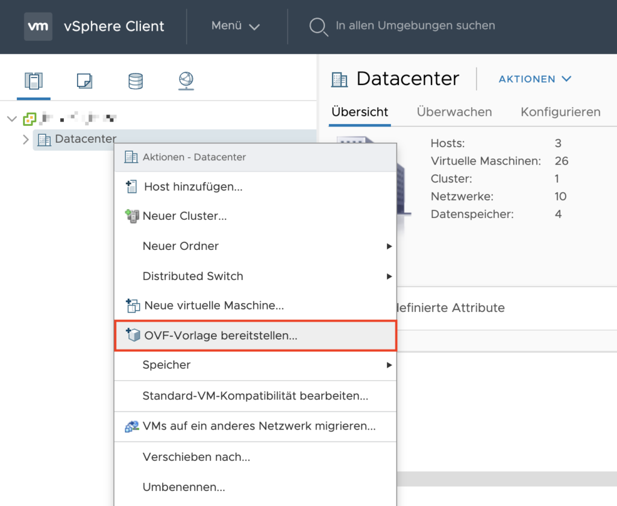Screen dimensions: 617x506
Task: Open the Hosts and Clusters inventory view
Action: pos(34,81)
